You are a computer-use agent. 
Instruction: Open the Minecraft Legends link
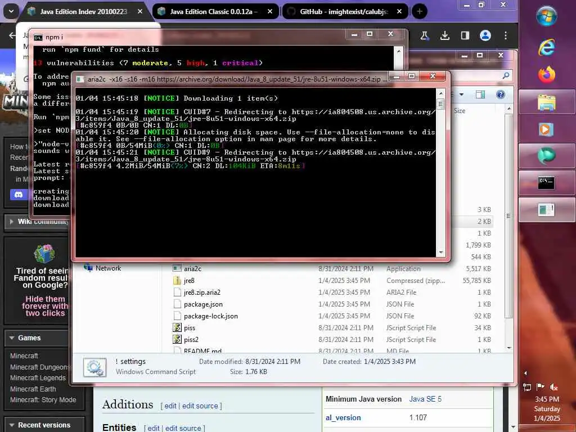(38, 378)
